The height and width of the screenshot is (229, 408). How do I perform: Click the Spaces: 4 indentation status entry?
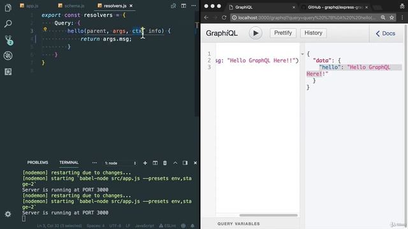tap(96, 226)
